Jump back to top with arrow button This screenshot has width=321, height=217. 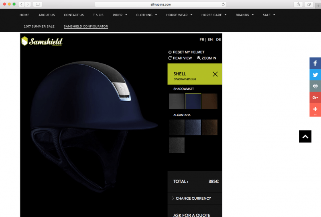305,136
